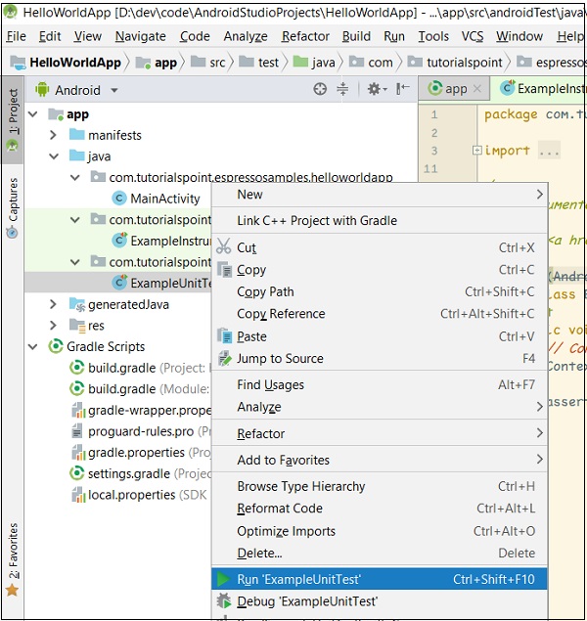Open Project panel settings gear

point(374,89)
